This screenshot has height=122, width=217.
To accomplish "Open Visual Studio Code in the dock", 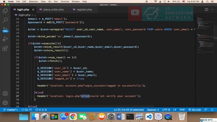I will (149, 117).
